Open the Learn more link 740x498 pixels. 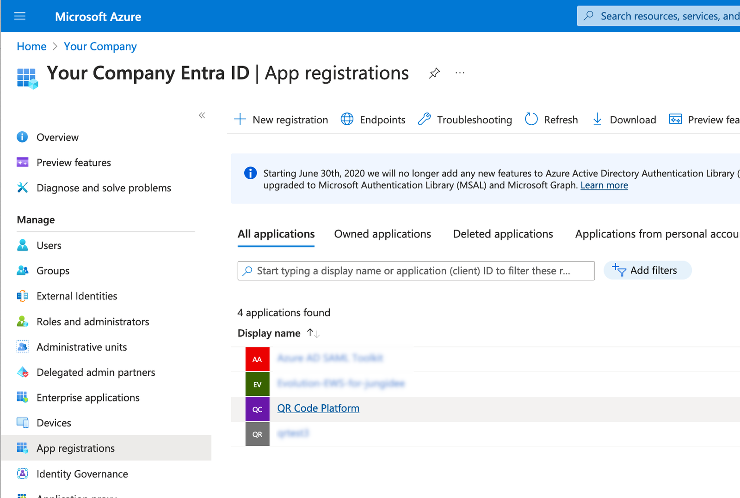coord(604,185)
